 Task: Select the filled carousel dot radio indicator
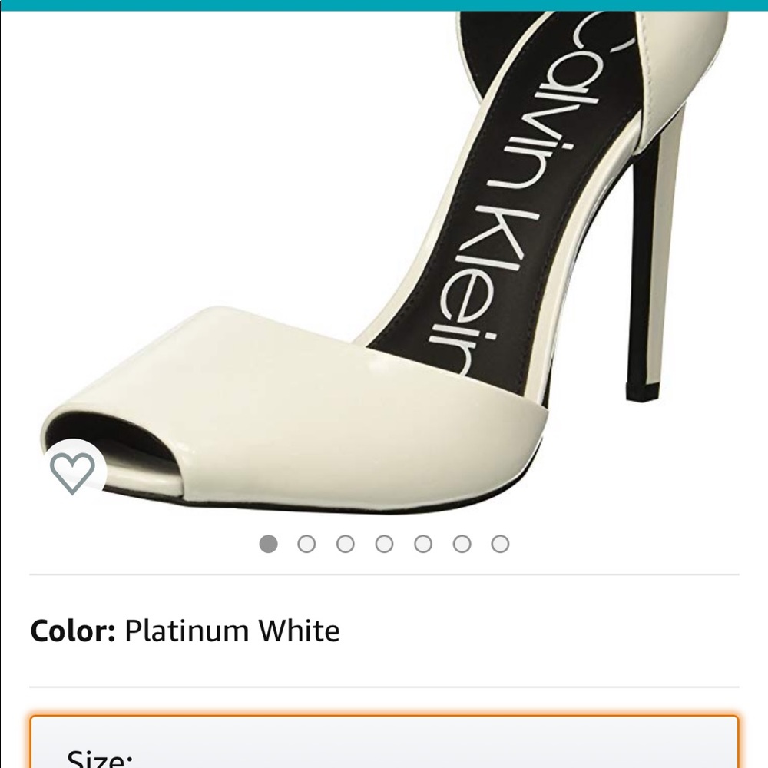(x=266, y=543)
